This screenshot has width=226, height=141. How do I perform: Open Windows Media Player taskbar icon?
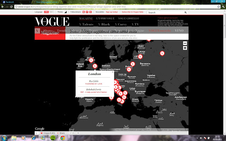pyautogui.click(x=23, y=138)
